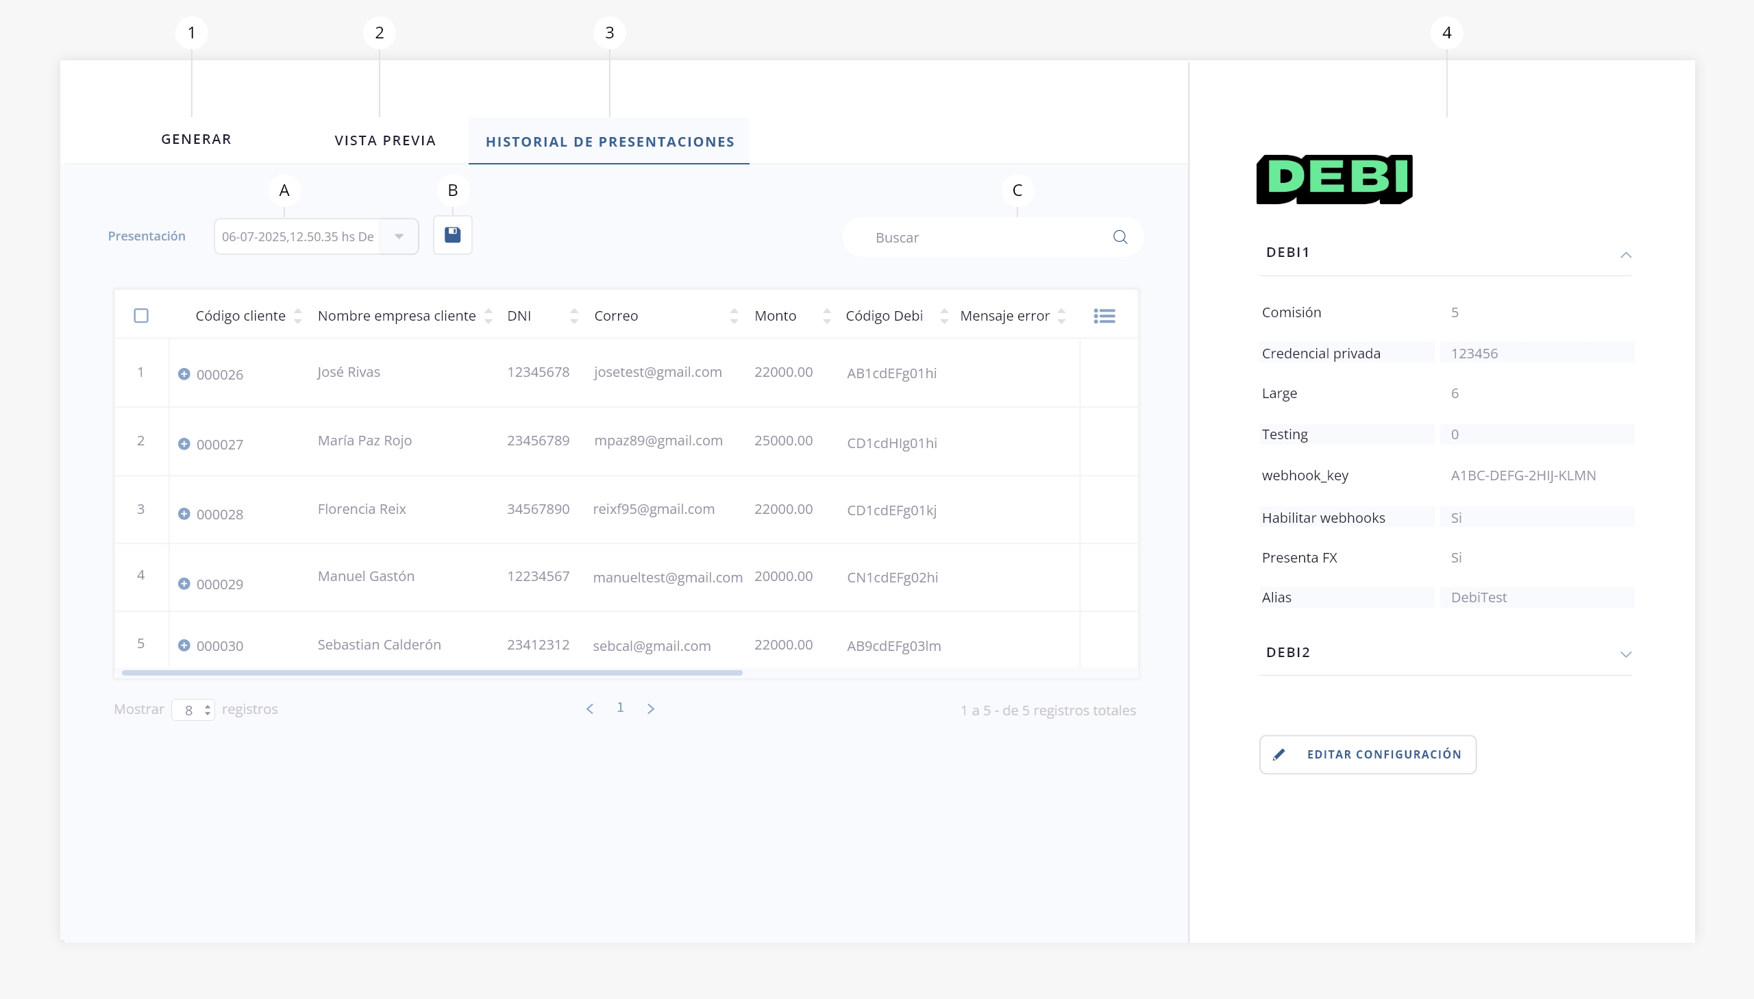Open the column list icon in table header
The image size is (1754, 999).
(1104, 316)
